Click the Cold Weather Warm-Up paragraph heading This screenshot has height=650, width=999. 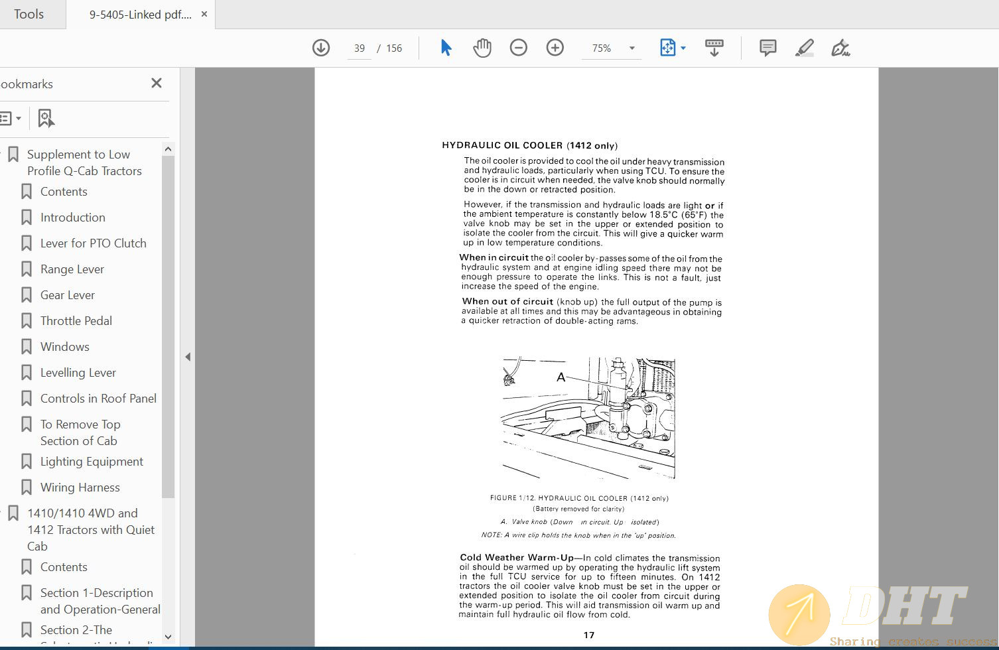pos(517,558)
